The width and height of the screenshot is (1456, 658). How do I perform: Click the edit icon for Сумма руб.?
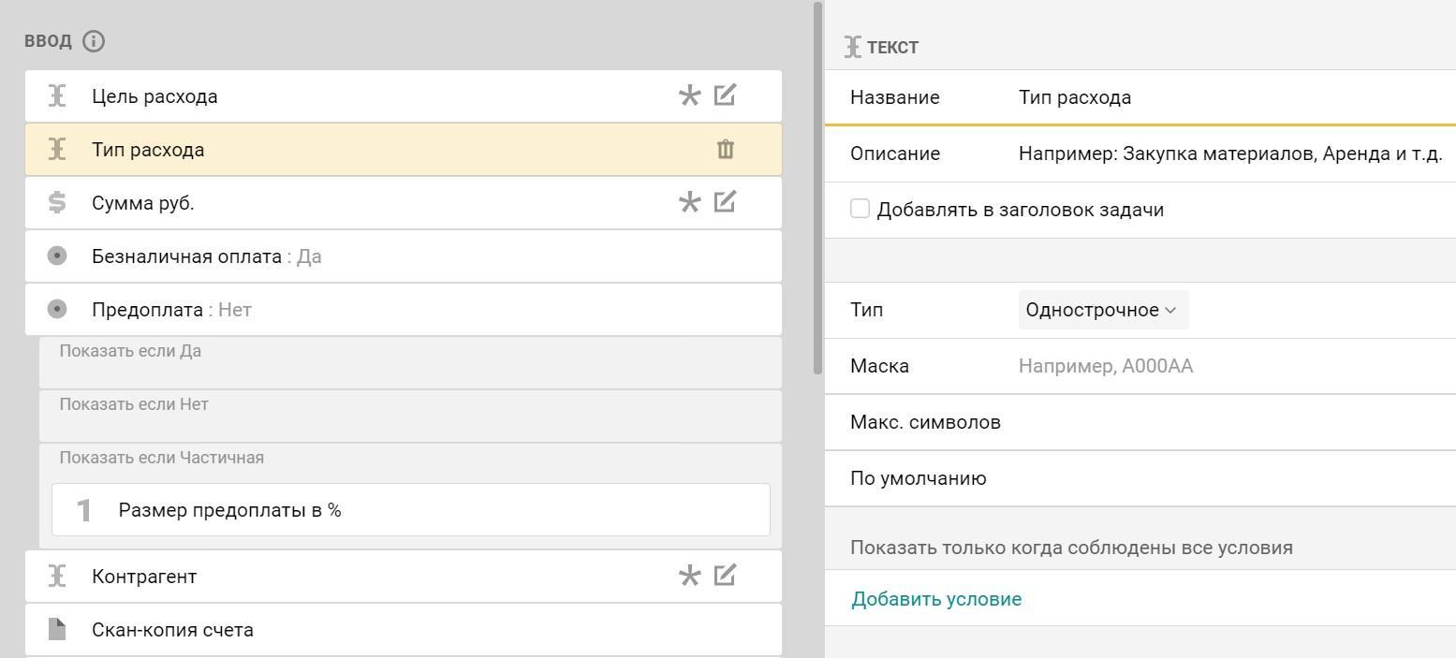click(725, 202)
